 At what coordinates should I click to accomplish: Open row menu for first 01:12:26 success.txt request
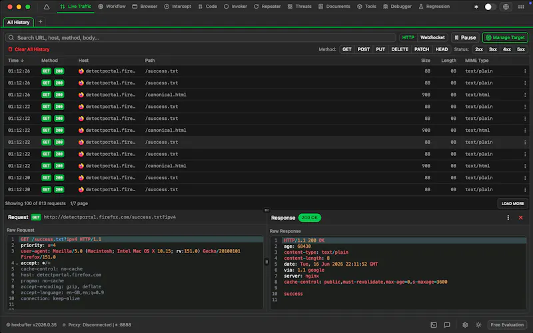pos(525,71)
